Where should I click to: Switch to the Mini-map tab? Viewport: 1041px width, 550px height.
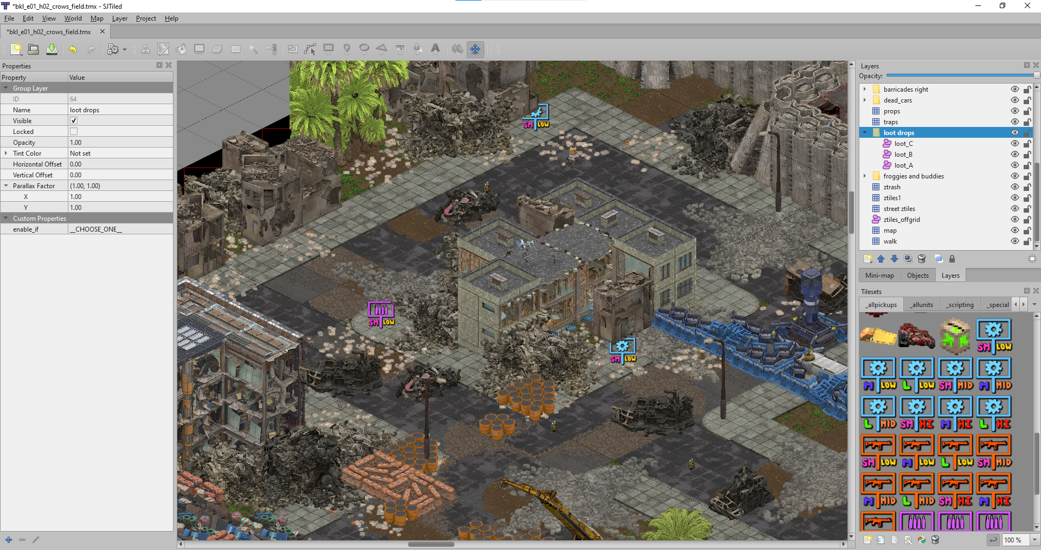pyautogui.click(x=879, y=276)
